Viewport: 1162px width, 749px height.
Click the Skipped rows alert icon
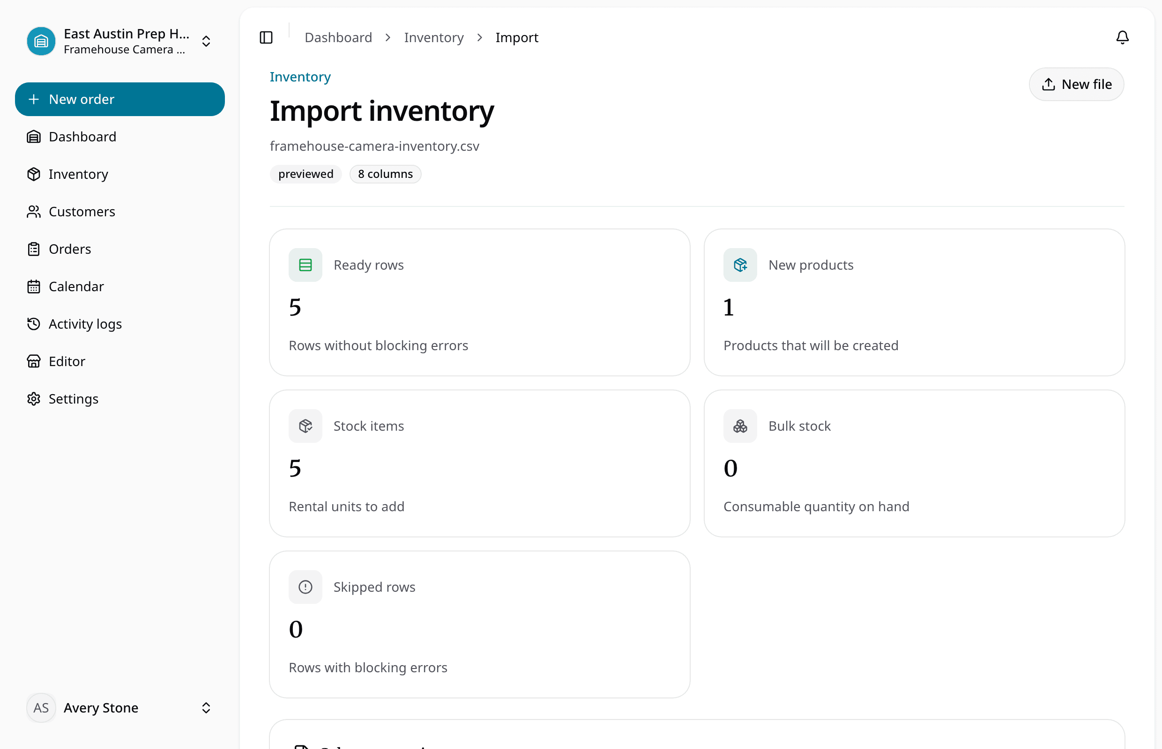tap(305, 587)
